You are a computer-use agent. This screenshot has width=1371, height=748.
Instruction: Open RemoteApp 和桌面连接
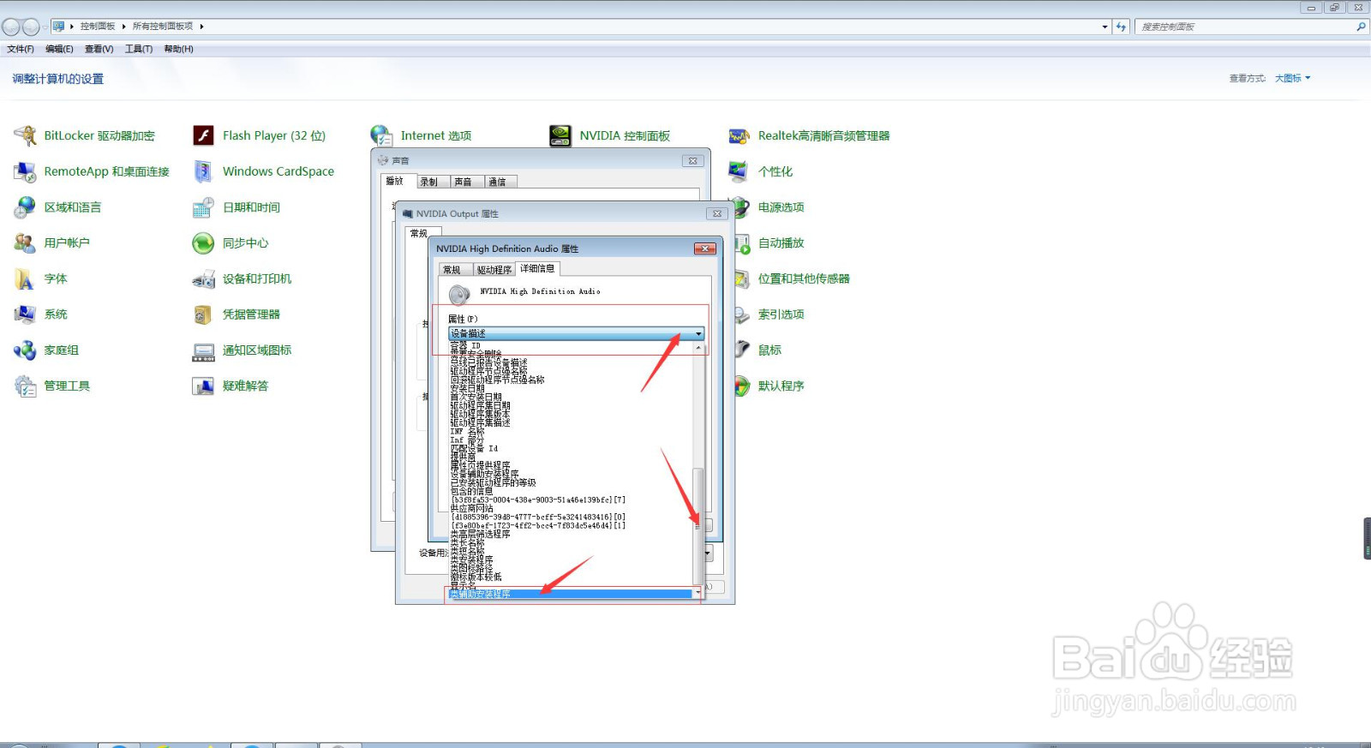92,171
